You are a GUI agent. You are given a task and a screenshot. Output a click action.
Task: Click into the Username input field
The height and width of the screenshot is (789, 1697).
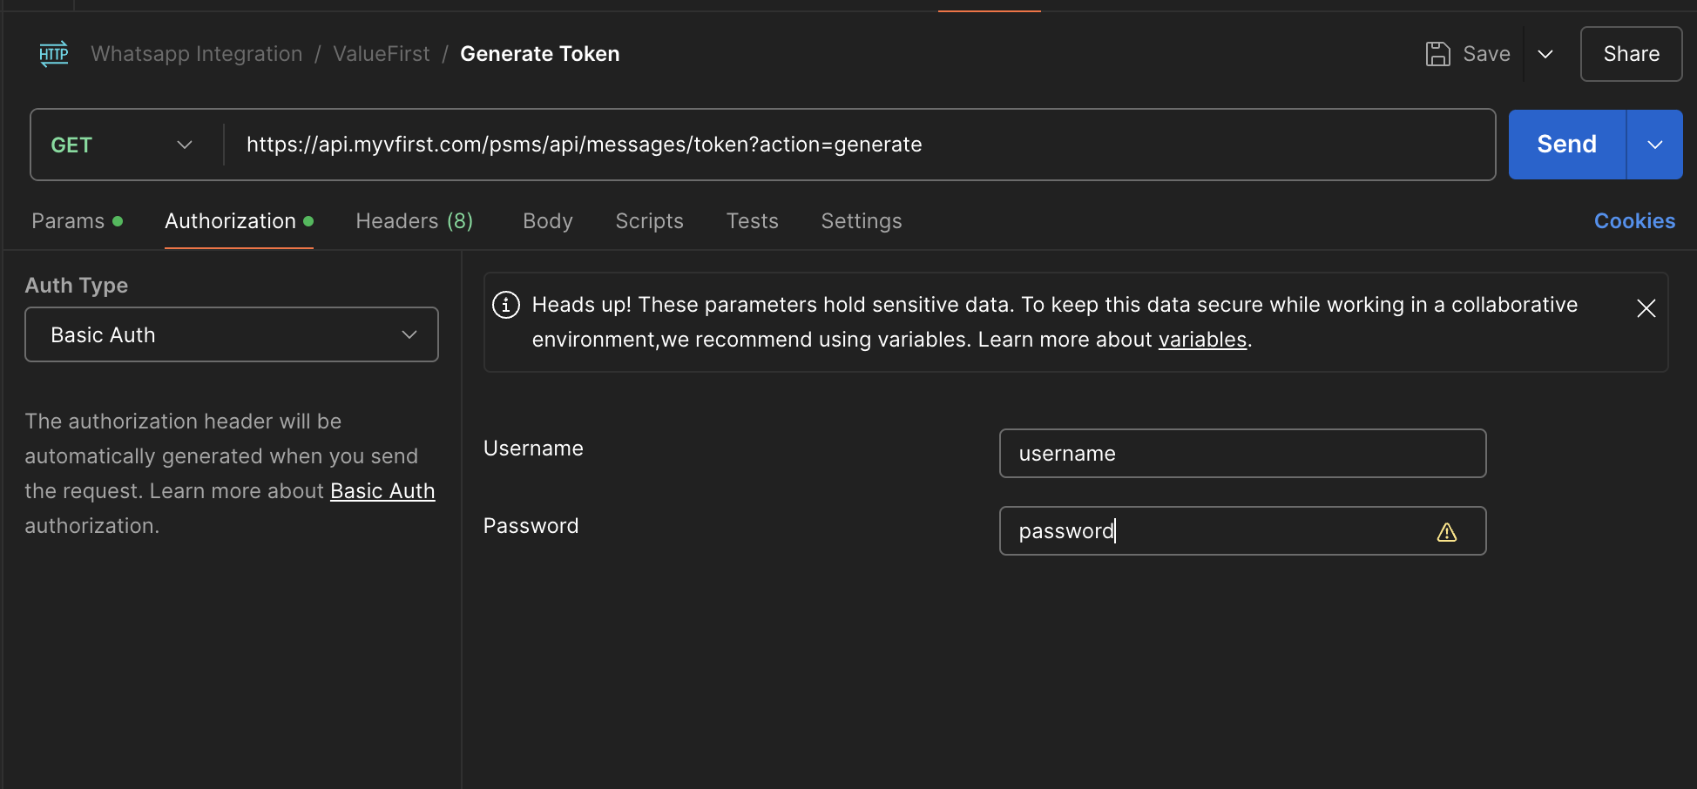click(x=1242, y=453)
